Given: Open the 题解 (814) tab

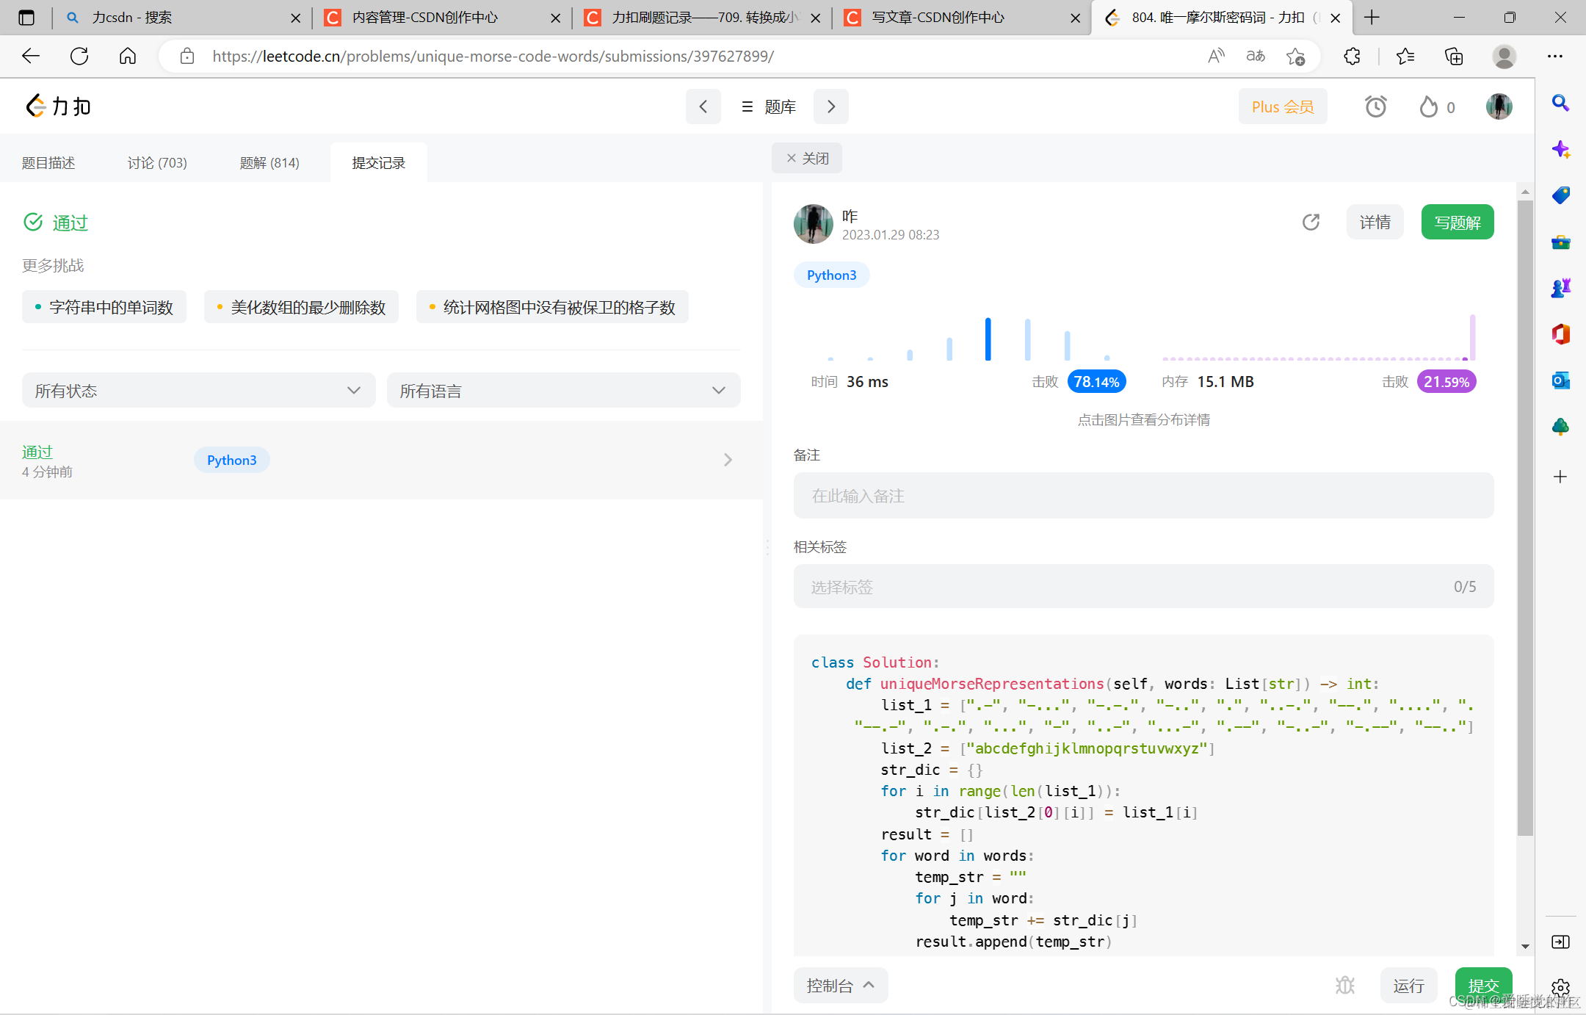Looking at the screenshot, I should click(x=269, y=163).
